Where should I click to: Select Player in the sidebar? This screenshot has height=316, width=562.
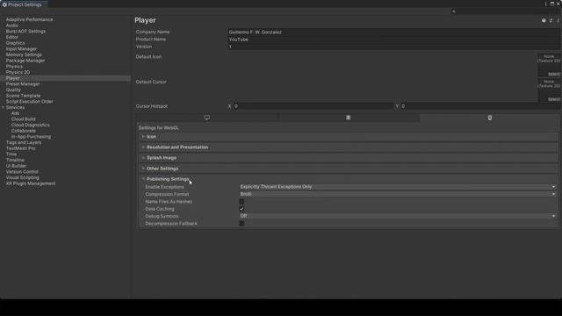point(13,78)
